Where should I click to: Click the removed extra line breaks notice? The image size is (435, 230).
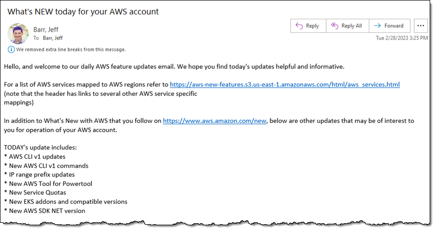click(x=71, y=50)
